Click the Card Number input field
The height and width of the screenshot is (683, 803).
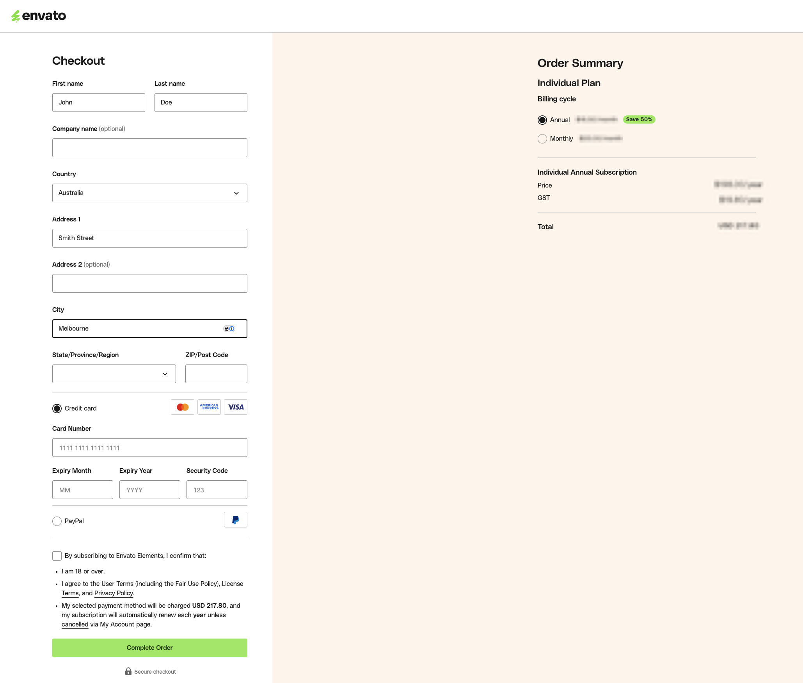(x=149, y=448)
